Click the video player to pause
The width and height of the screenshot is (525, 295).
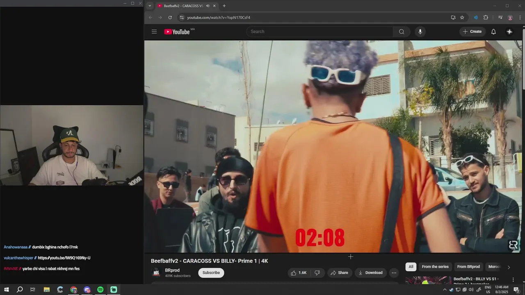[x=333, y=146]
